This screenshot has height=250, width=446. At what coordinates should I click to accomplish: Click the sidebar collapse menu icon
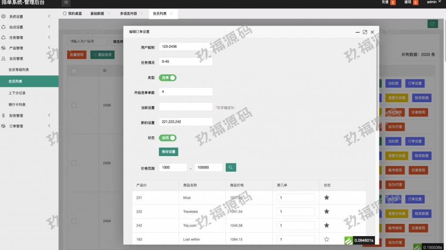point(66,3)
